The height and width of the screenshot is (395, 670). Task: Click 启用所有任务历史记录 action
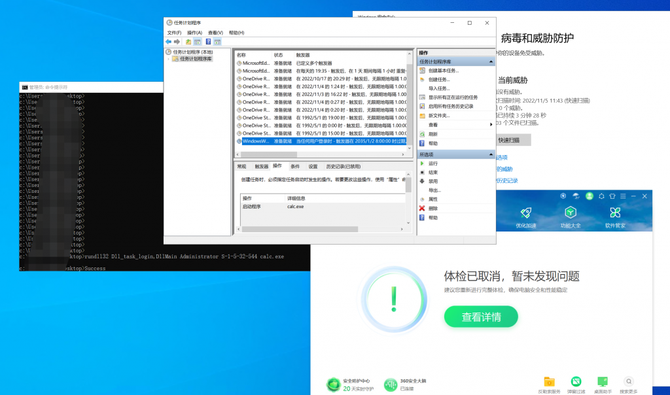451,107
